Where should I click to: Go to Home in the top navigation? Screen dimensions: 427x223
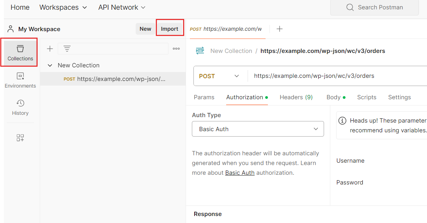(20, 7)
